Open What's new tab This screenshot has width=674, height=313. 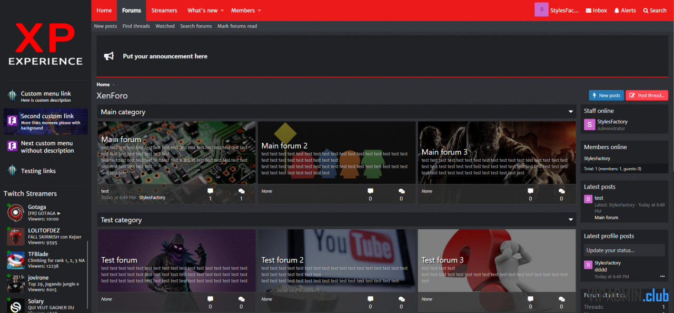202,11
